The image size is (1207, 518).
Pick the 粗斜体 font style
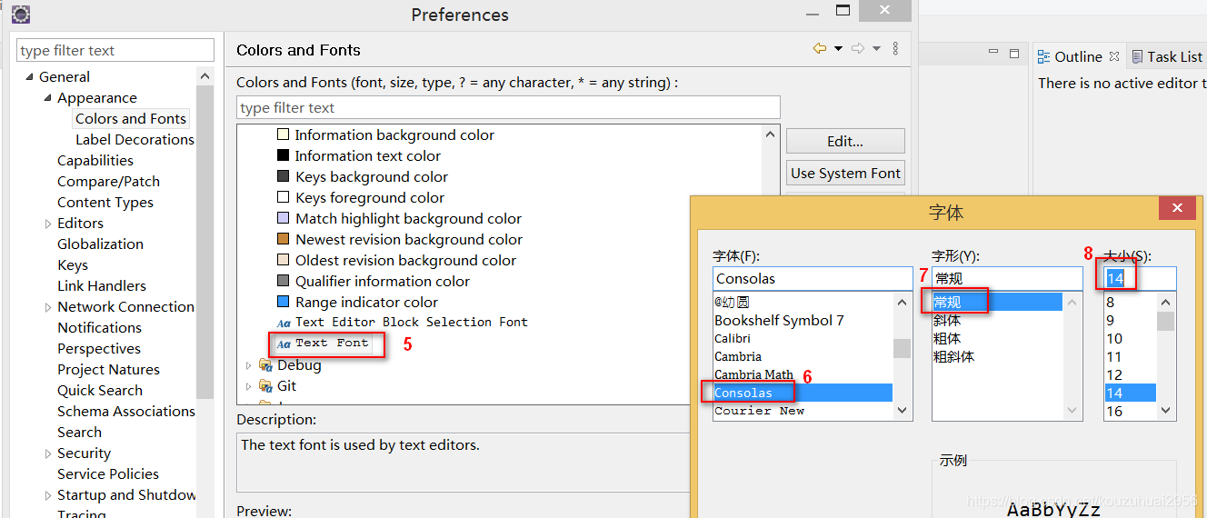(953, 356)
